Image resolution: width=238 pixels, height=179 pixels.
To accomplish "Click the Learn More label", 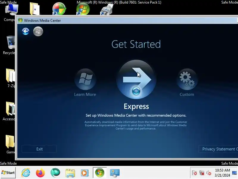I will [85, 95].
